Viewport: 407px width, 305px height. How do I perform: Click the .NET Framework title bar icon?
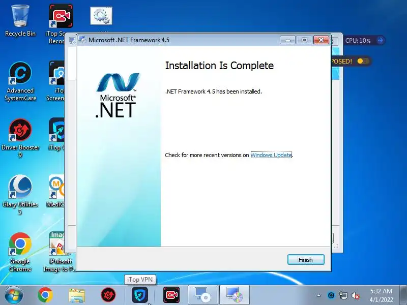pos(82,40)
